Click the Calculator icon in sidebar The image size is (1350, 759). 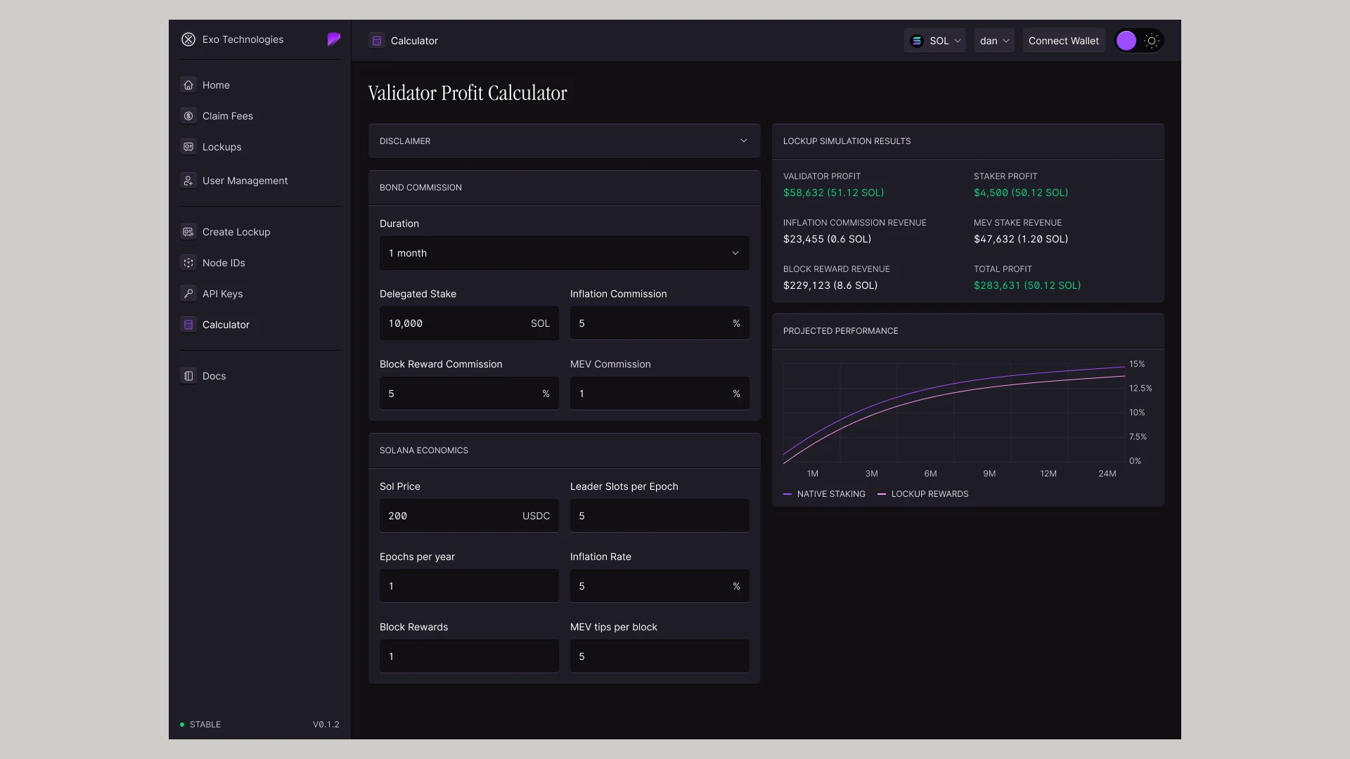[188, 325]
